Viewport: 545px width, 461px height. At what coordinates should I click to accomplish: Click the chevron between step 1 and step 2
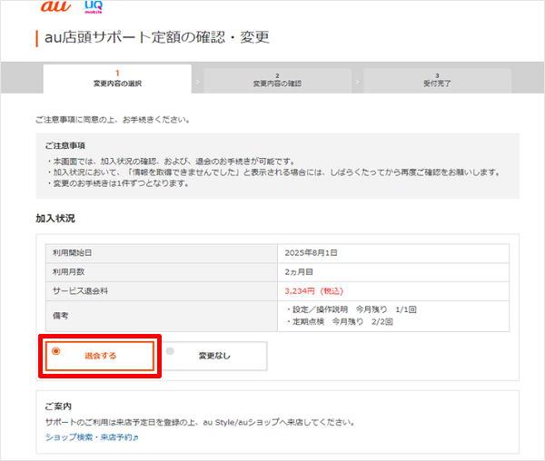tap(197, 80)
